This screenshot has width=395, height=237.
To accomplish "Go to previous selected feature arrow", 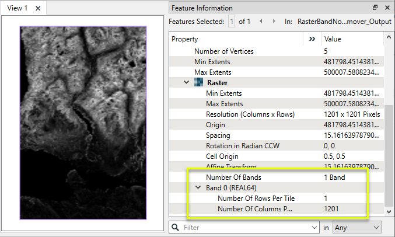I will pyautogui.click(x=260, y=22).
